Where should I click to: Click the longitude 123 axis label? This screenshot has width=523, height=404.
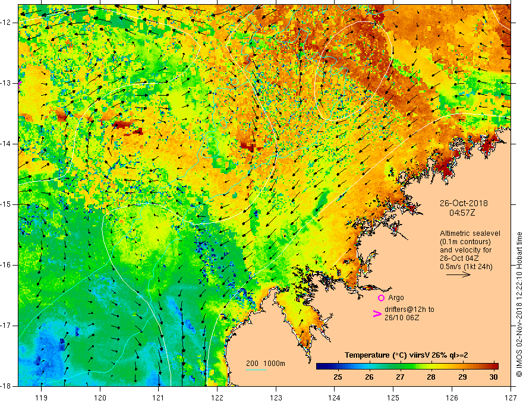tap(276, 397)
